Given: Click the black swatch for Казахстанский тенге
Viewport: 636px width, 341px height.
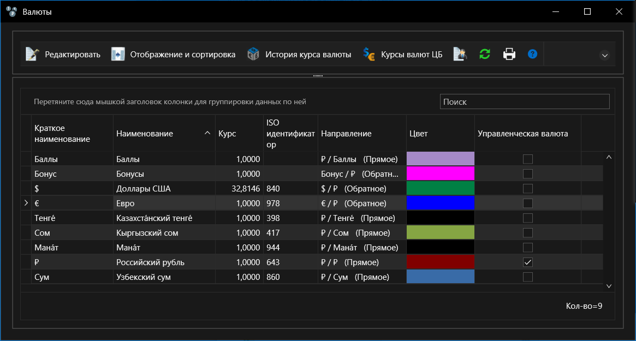Looking at the screenshot, I should [441, 218].
